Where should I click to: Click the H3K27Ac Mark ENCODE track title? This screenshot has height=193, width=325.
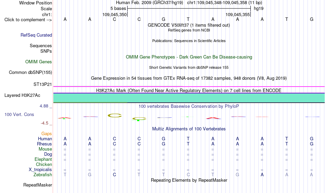[188, 91]
